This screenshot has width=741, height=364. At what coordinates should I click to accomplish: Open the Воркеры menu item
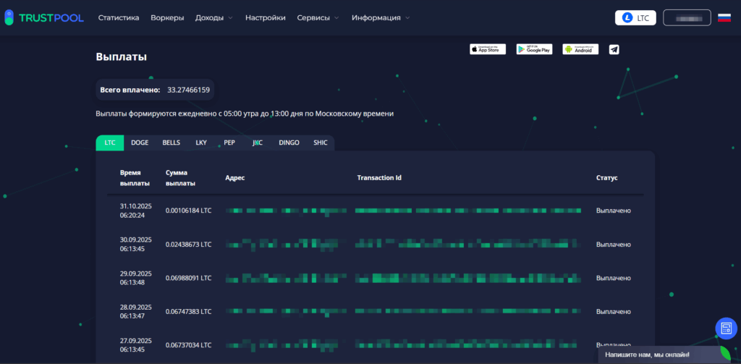167,17
